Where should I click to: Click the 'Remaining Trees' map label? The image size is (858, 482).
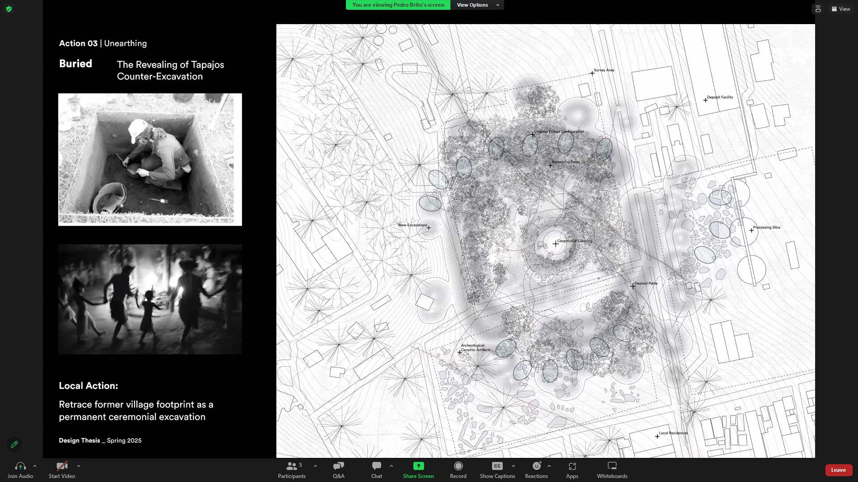click(566, 162)
